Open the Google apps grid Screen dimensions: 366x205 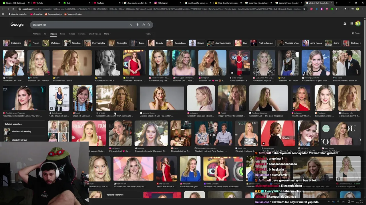pyautogui.click(x=352, y=24)
